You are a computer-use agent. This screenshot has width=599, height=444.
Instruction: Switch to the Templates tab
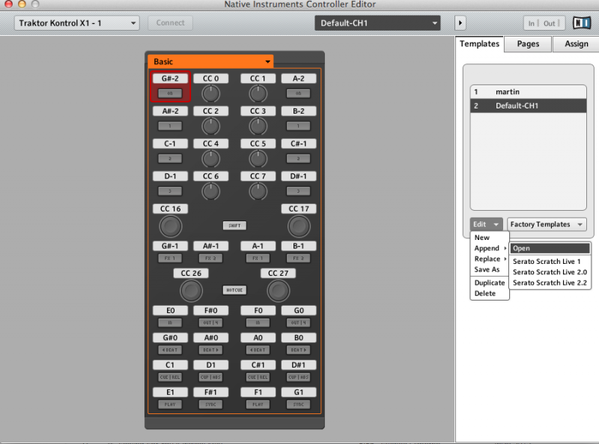click(x=479, y=44)
